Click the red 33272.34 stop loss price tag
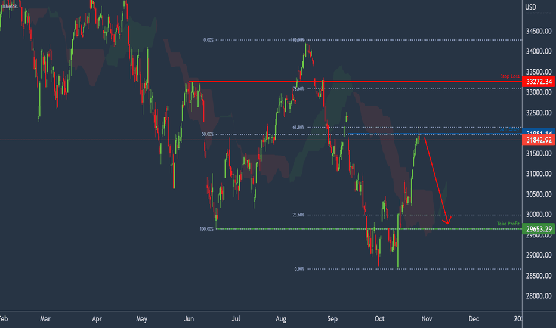 tap(539, 82)
